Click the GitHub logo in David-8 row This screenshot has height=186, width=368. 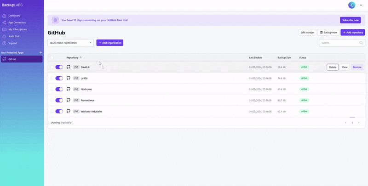pyautogui.click(x=68, y=67)
